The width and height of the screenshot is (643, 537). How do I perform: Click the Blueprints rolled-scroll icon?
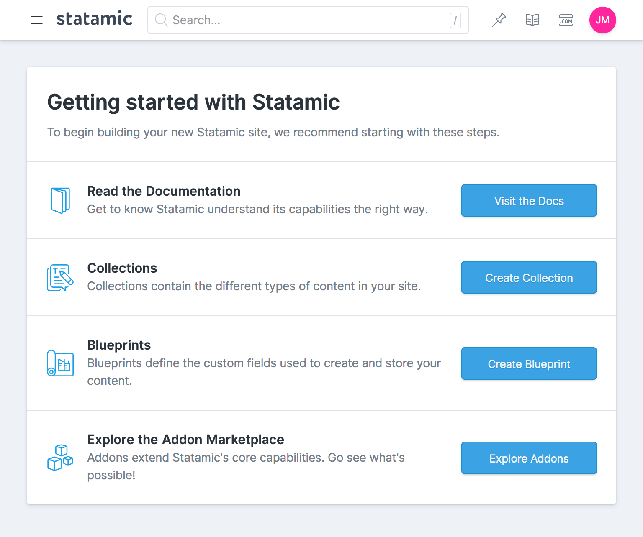pyautogui.click(x=60, y=363)
